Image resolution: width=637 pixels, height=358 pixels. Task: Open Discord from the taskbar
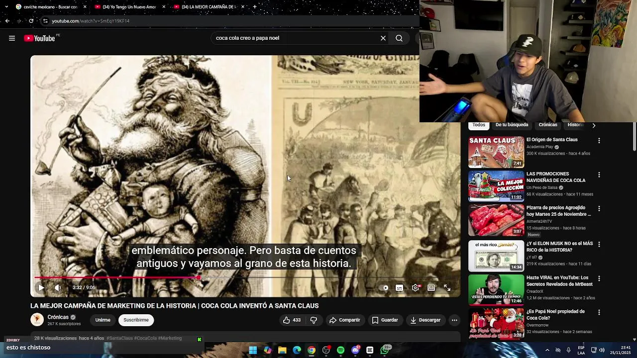[355, 350]
